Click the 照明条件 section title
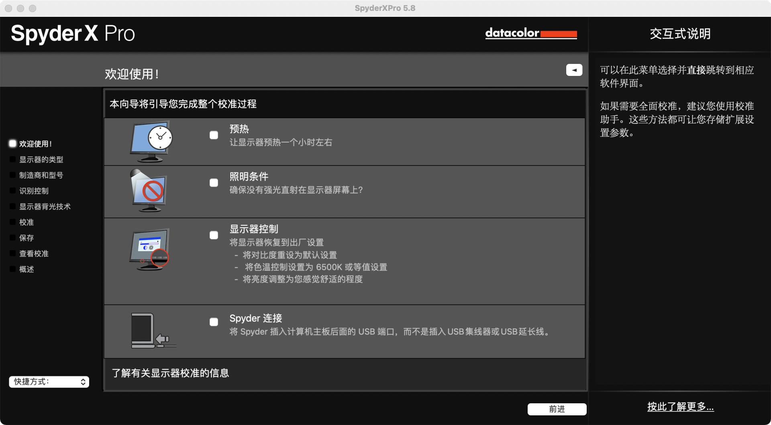This screenshot has height=425, width=771. [x=249, y=176]
